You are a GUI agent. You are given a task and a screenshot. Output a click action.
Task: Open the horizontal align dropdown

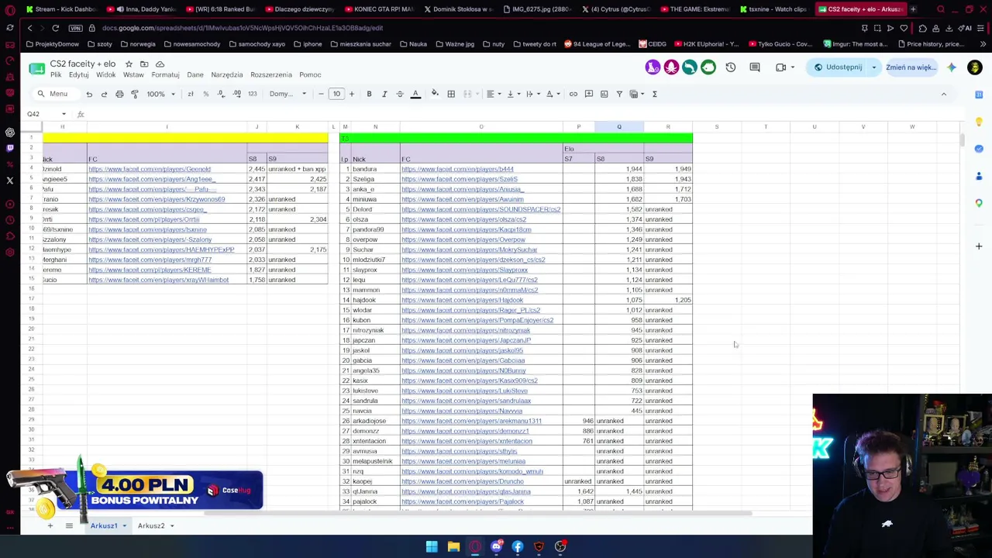(x=493, y=94)
